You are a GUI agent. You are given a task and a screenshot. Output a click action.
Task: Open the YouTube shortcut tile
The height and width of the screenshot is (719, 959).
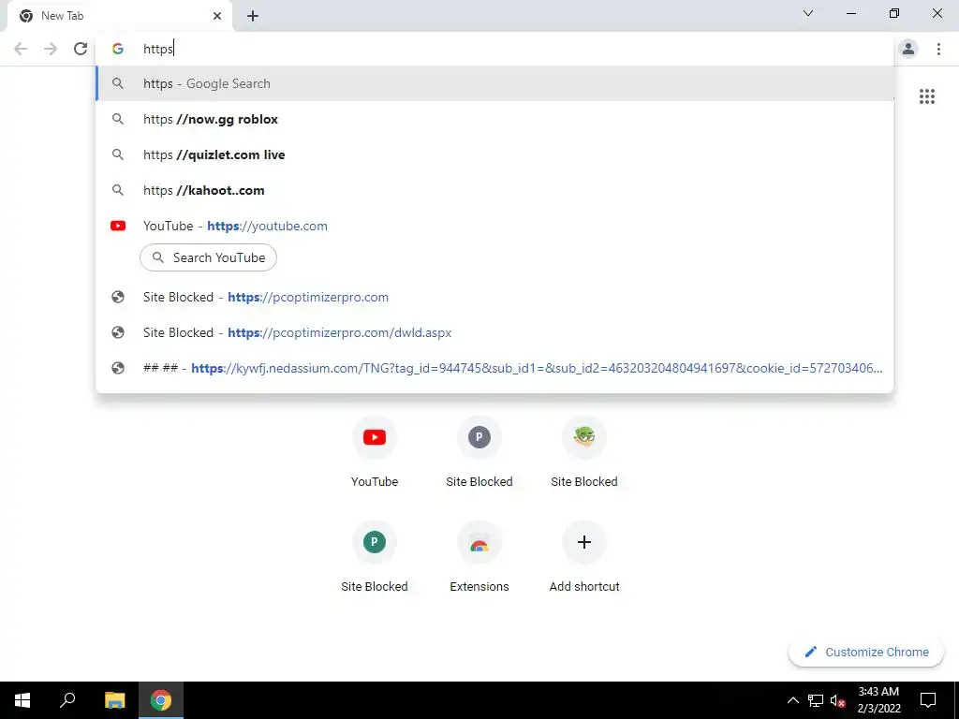coord(375,451)
